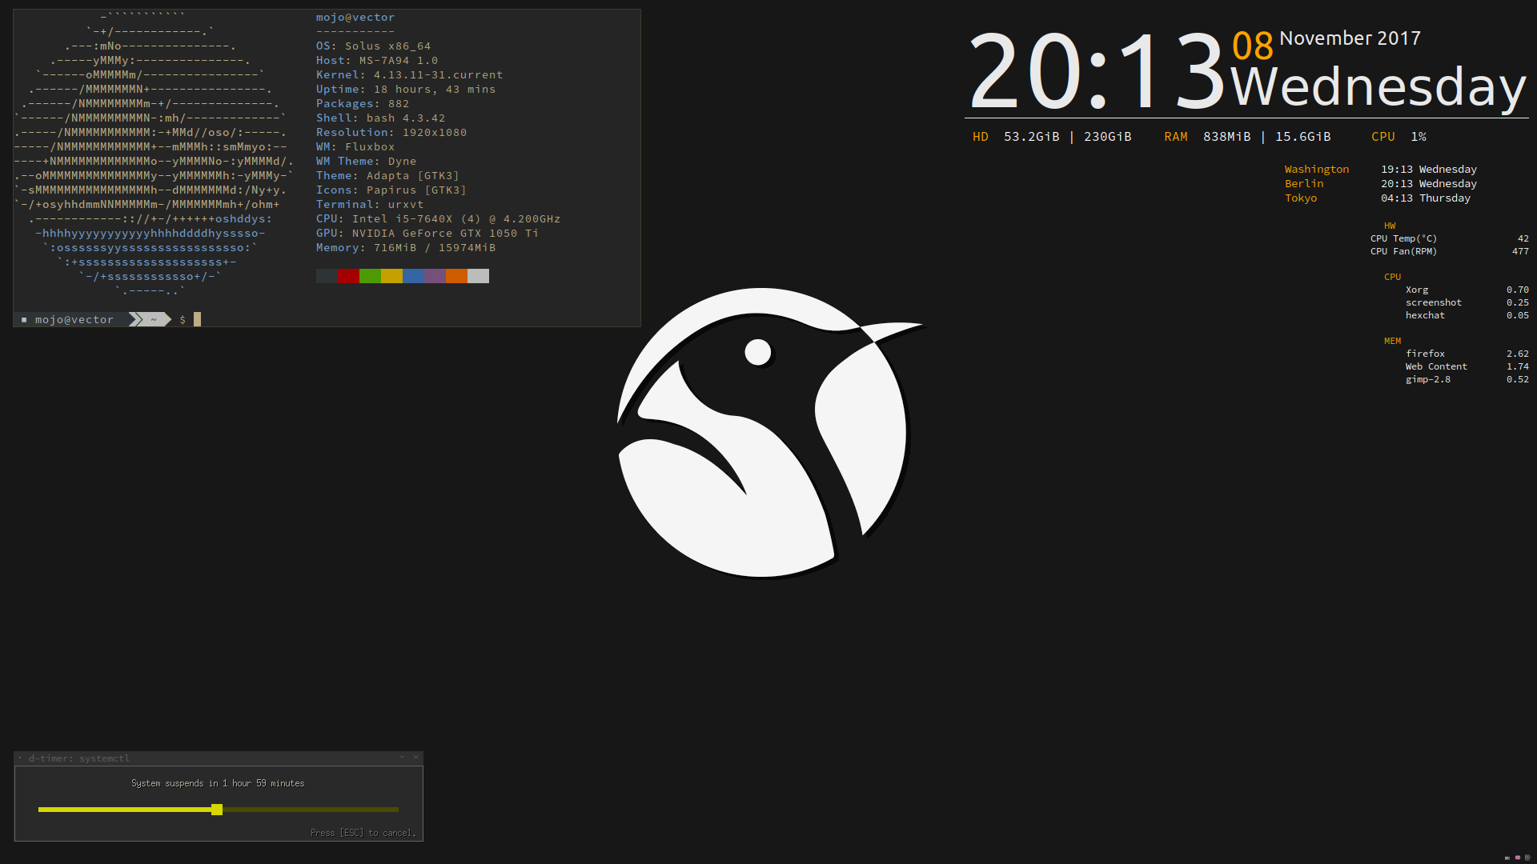Open the d-timer window menu dot
The width and height of the screenshot is (1537, 864).
click(x=20, y=758)
